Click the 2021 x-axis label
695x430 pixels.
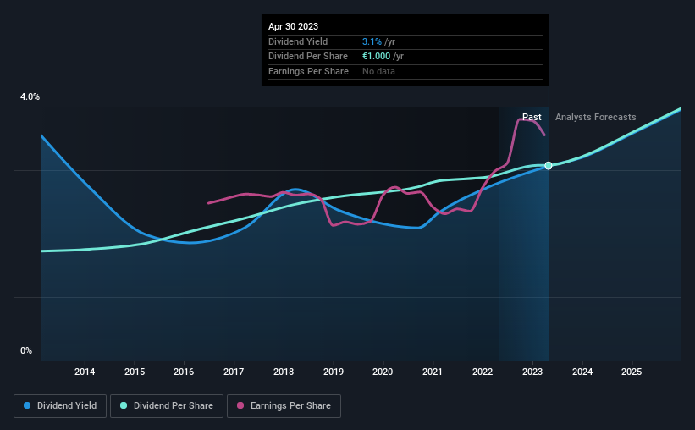(433, 372)
